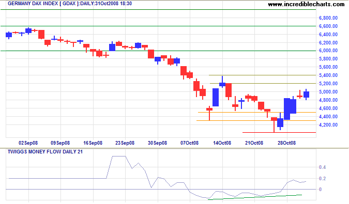The image size is (349, 204).
Task: Click the red support line at chart bottom
Action: 279,132
